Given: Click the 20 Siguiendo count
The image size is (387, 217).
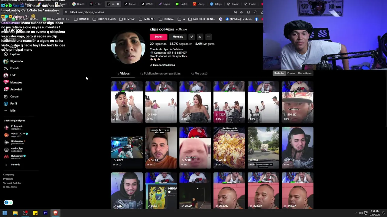Looking at the screenshot, I should click(x=158, y=44).
